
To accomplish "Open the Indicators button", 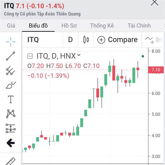I will point(153,40).
